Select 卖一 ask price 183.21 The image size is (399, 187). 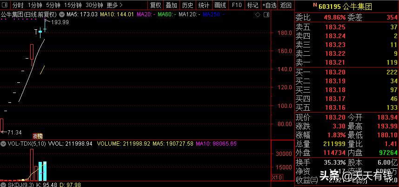point(335,62)
